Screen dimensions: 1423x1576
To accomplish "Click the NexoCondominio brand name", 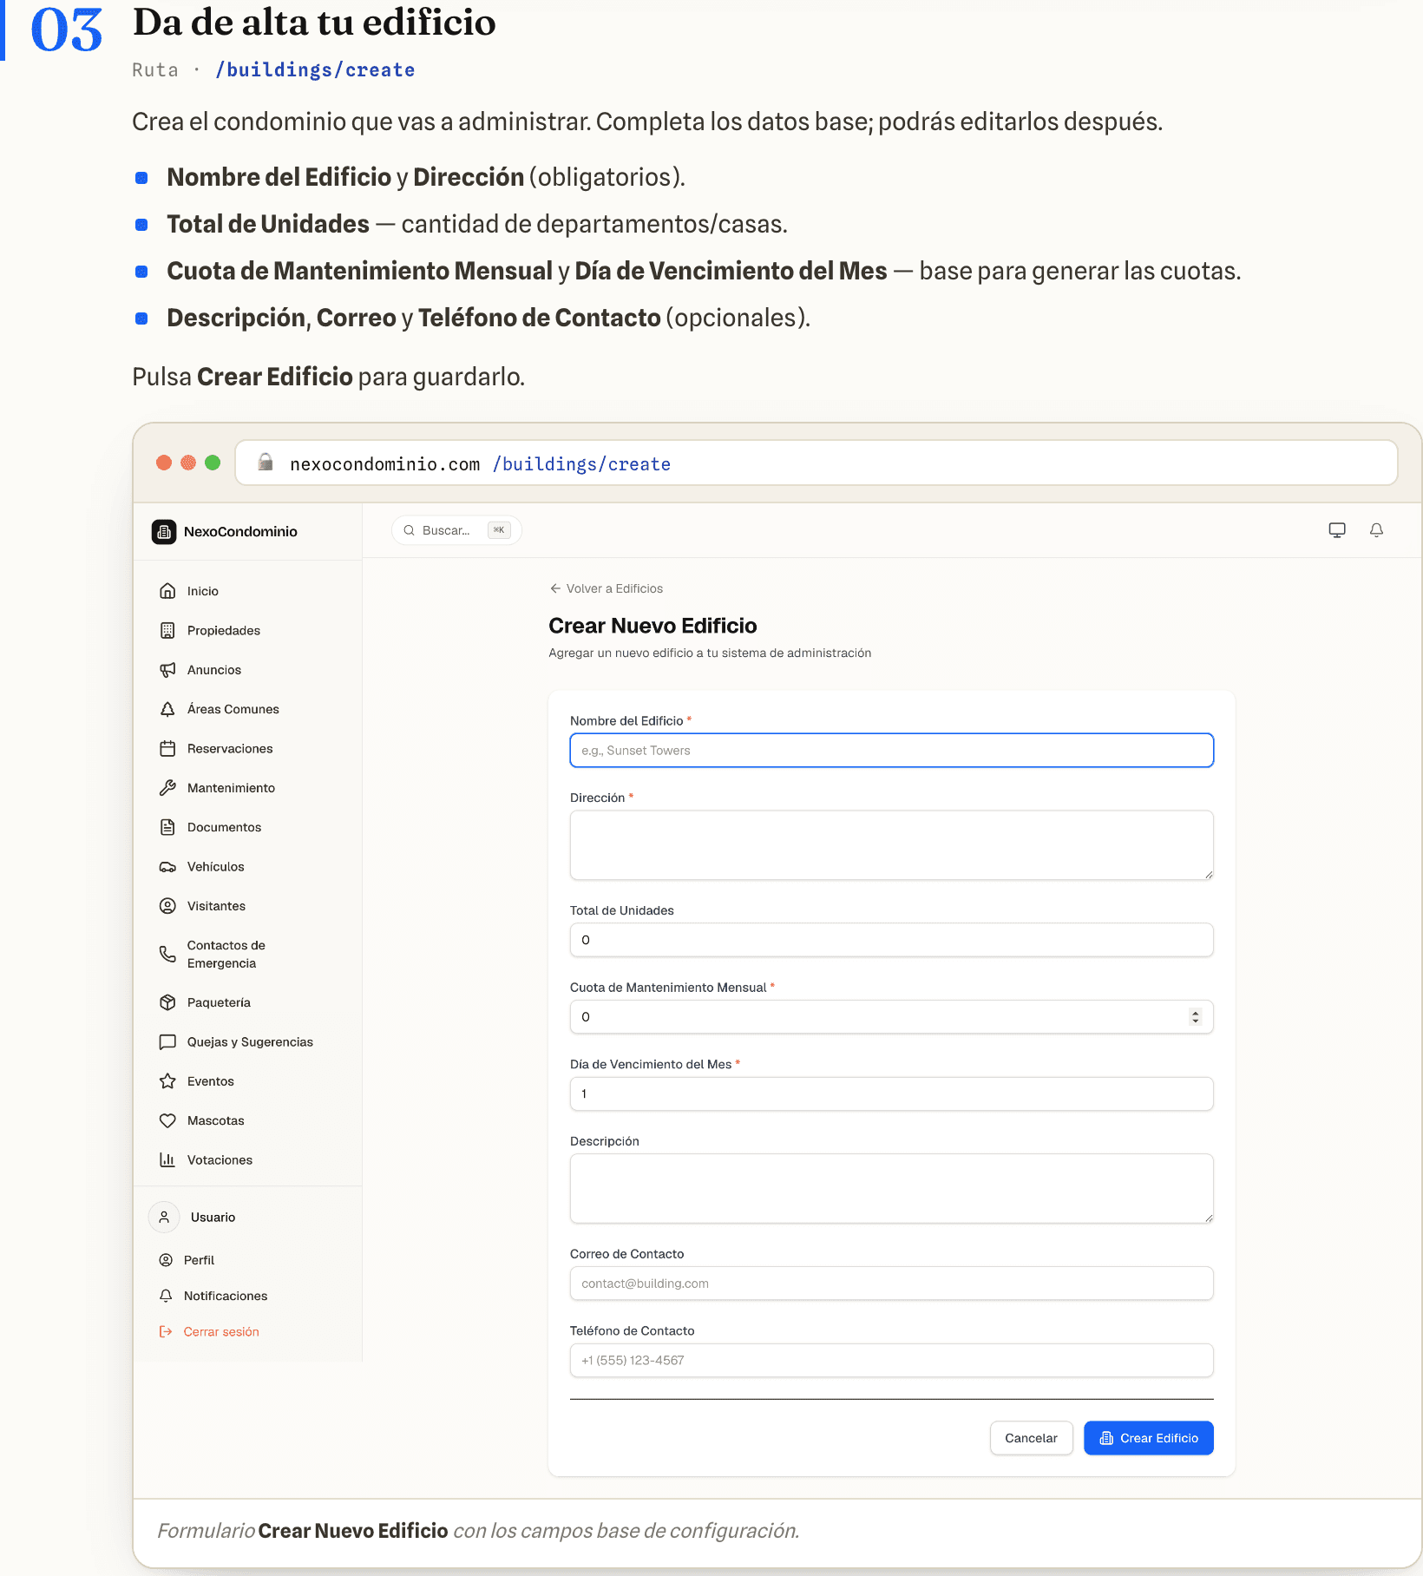I will click(x=240, y=531).
